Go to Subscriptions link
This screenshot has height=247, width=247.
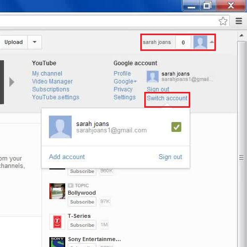tap(51, 89)
